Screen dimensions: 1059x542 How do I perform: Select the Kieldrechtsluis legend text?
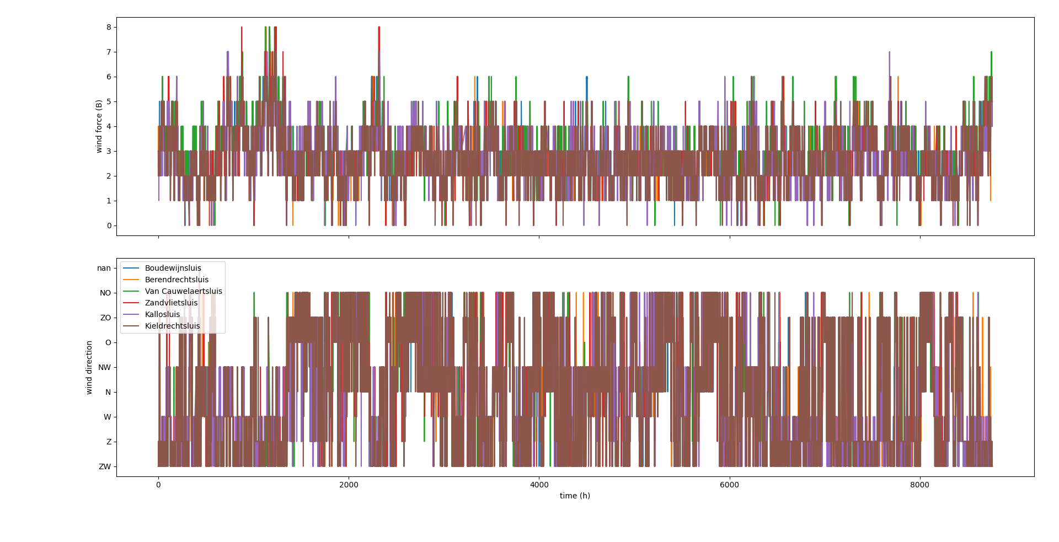pos(172,326)
